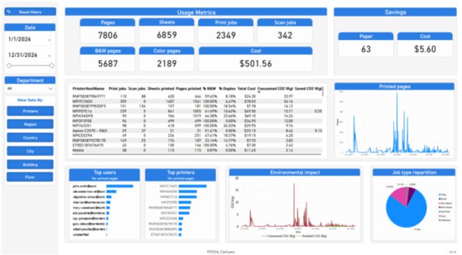Image resolution: width=462 pixels, height=255 pixels.
Task: Select the savings Cost card showing $5.60
Action: point(425,45)
